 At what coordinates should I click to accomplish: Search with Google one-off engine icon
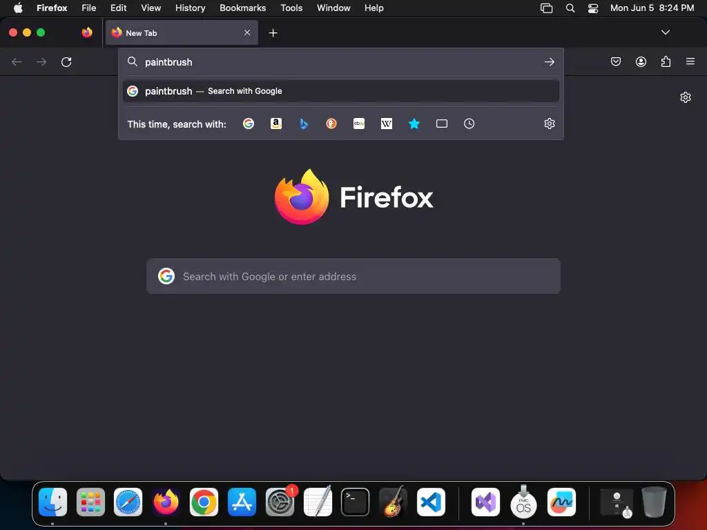click(249, 124)
